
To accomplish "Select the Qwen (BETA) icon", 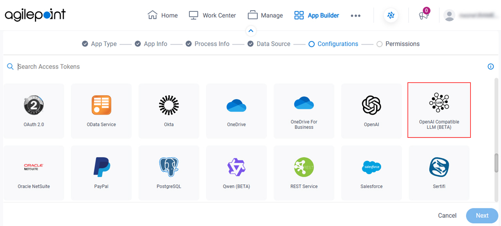I will pyautogui.click(x=236, y=167).
